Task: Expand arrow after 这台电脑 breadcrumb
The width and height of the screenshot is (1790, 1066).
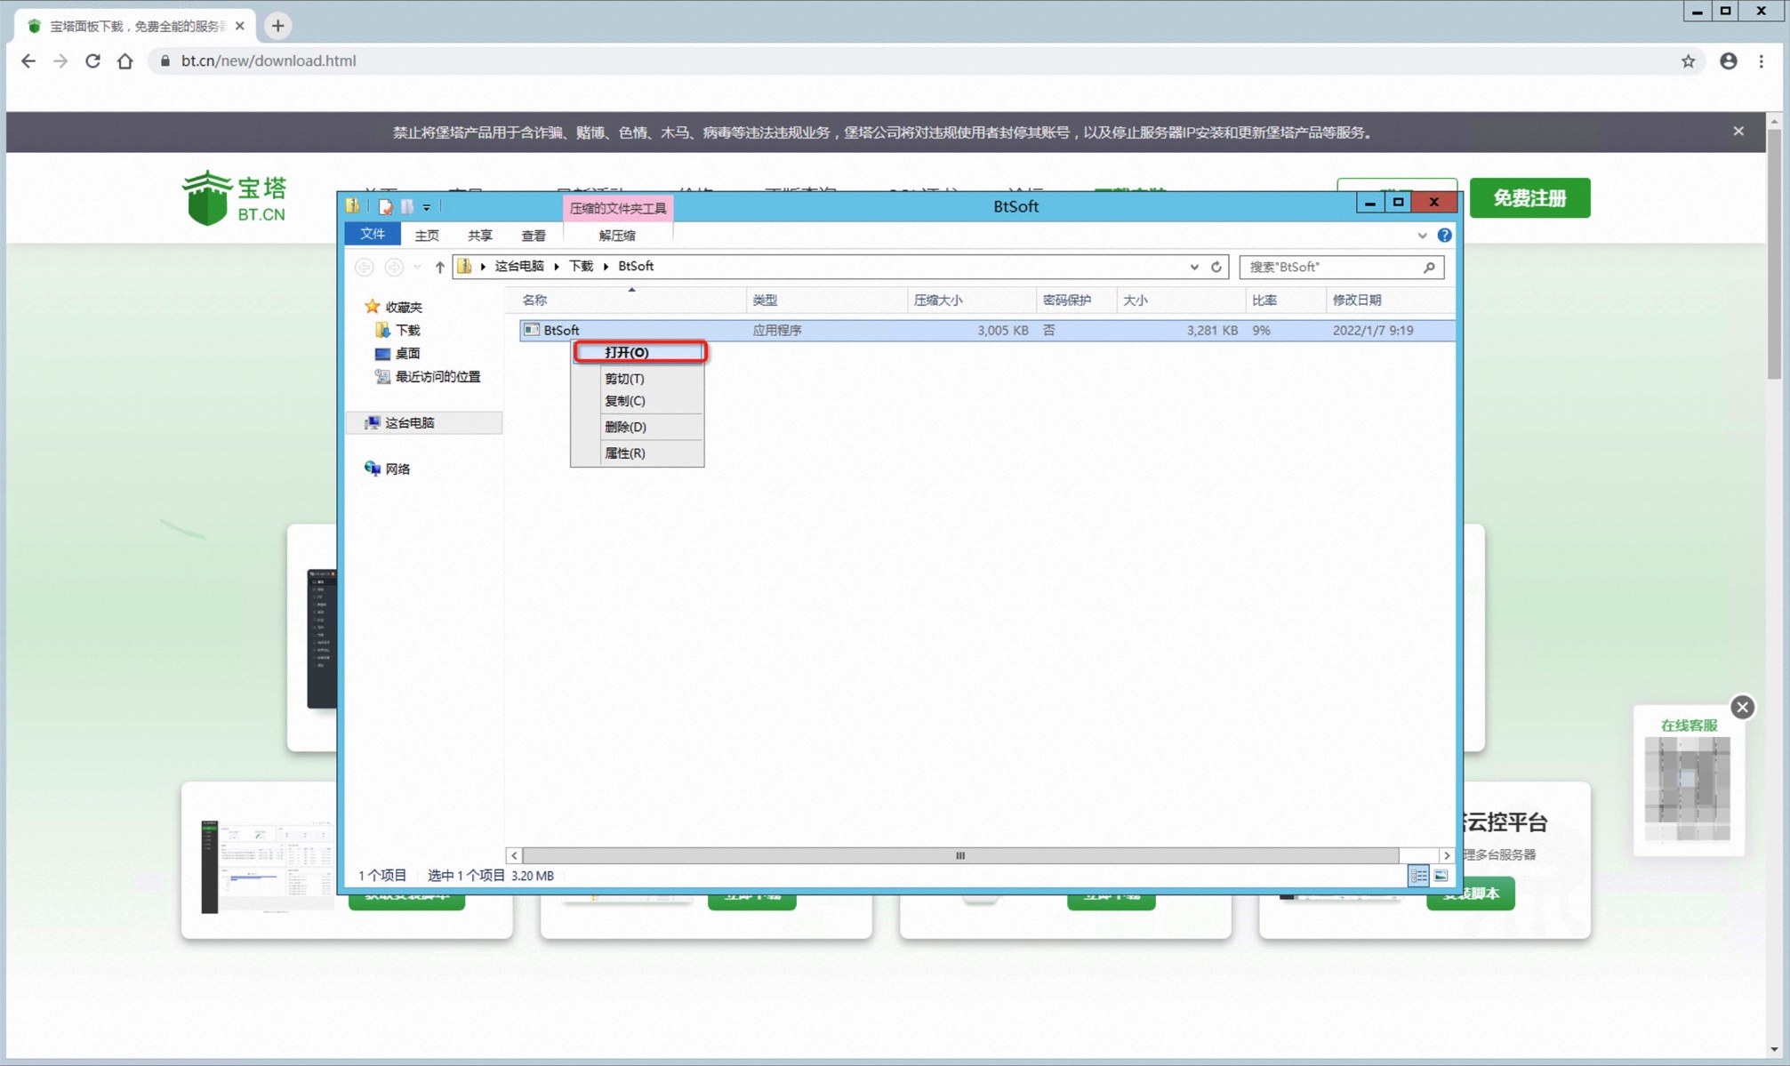Action: pos(557,267)
